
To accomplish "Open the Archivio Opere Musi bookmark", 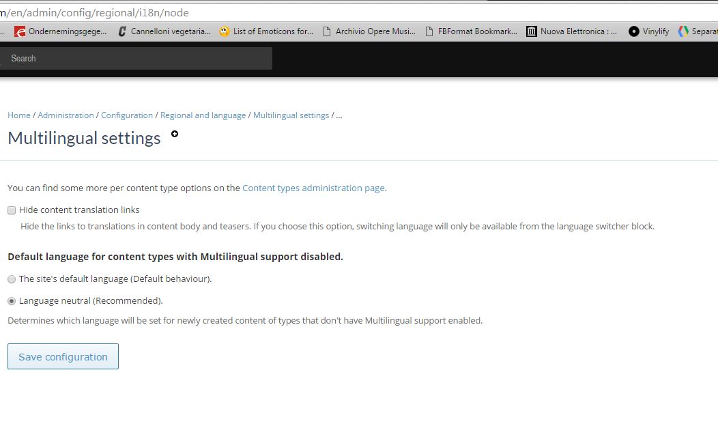I will (326, 31).
